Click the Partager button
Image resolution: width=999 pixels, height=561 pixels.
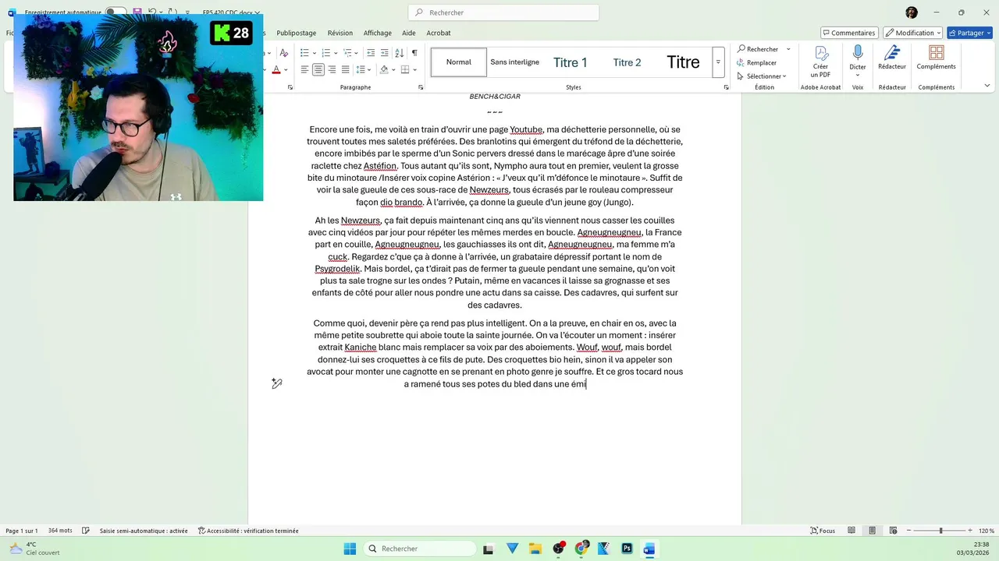coord(969,33)
